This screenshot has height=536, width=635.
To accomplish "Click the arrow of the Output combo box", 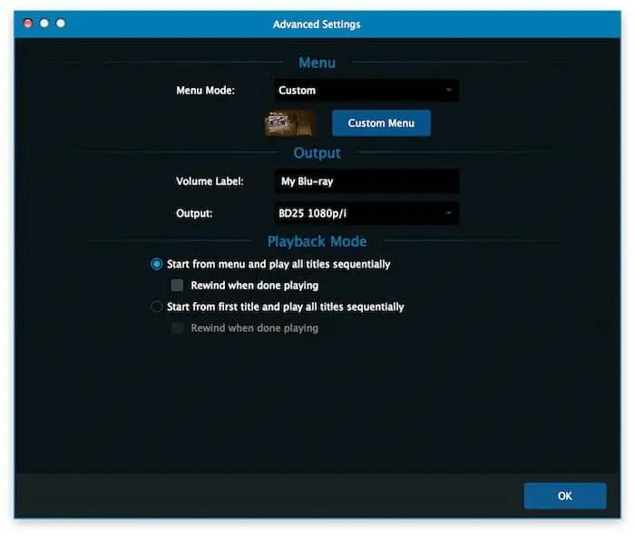I will tap(448, 213).
